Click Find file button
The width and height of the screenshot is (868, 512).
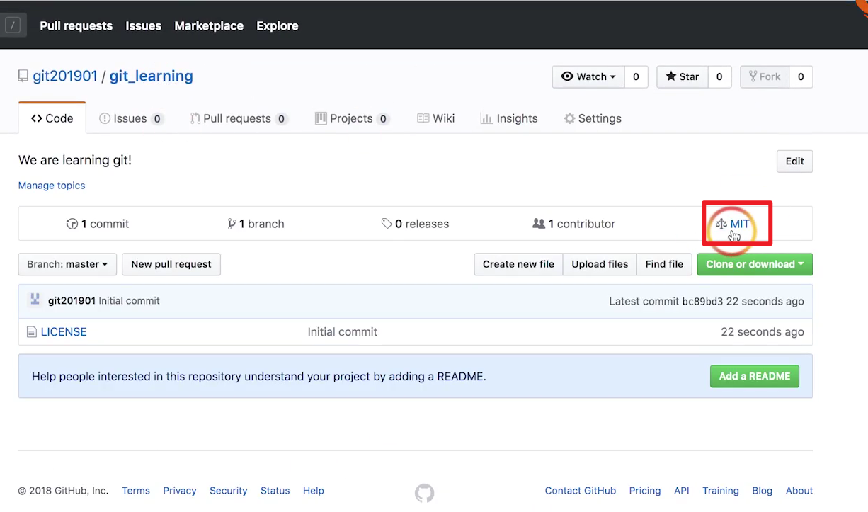(x=664, y=264)
